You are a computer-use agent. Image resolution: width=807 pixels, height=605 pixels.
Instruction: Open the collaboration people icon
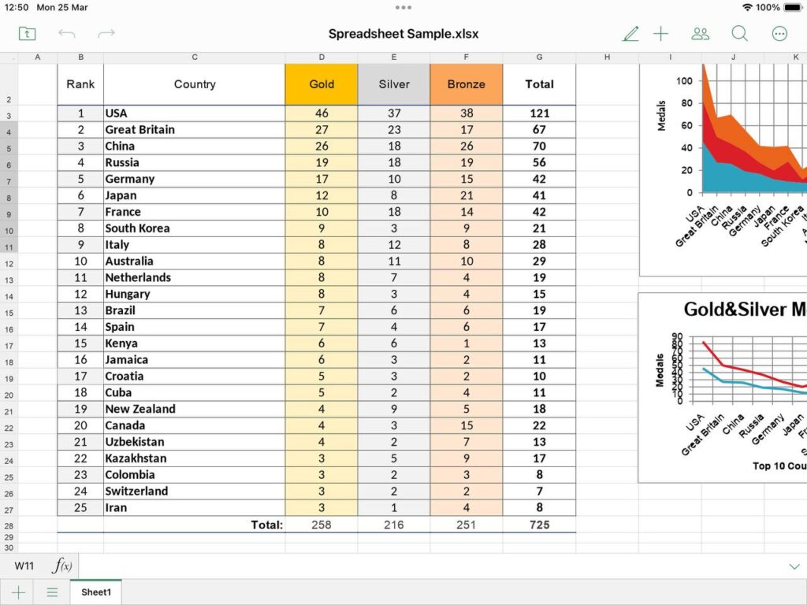(700, 34)
